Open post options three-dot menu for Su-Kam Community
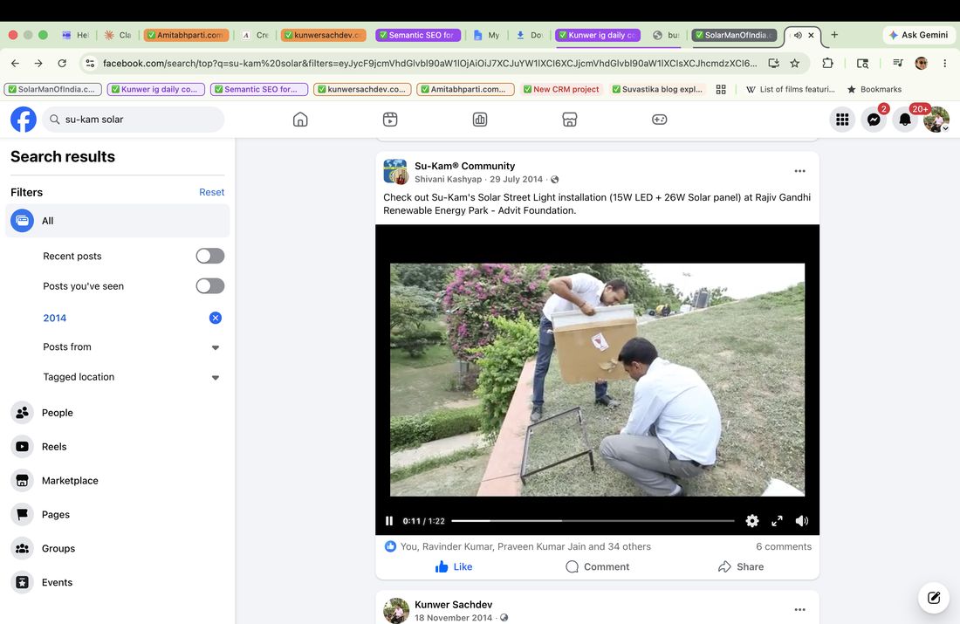 (799, 171)
